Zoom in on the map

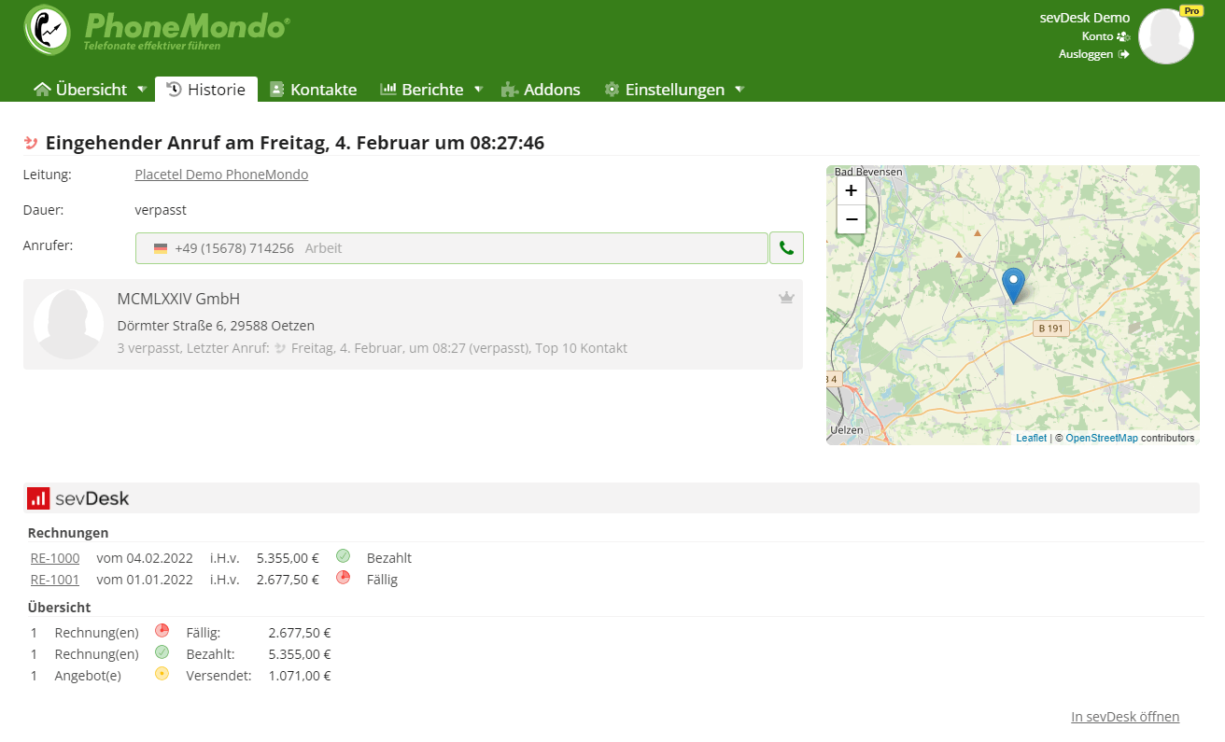851,190
